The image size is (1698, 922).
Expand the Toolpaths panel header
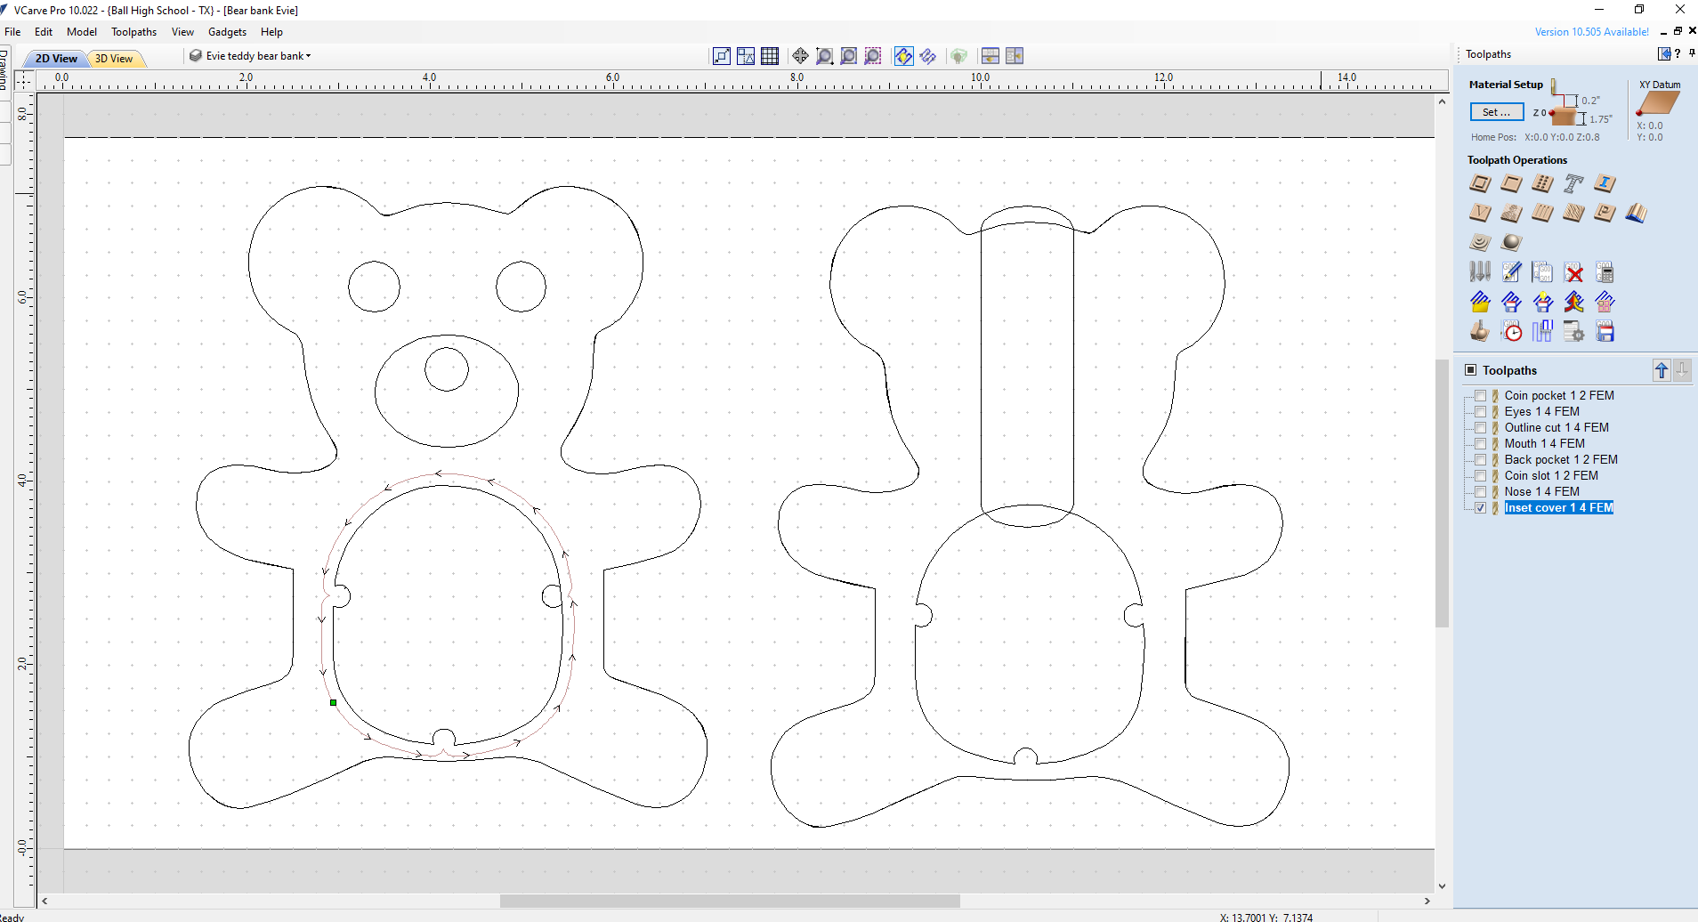pos(1469,369)
